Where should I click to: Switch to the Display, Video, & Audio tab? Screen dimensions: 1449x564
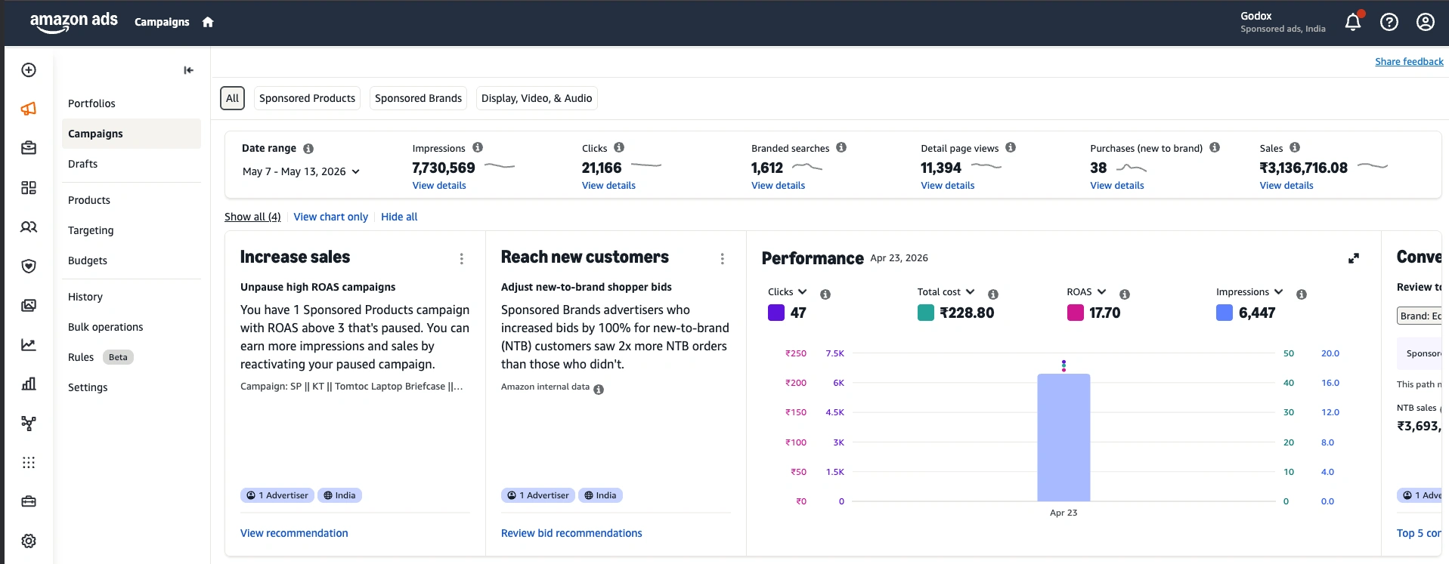coord(537,98)
